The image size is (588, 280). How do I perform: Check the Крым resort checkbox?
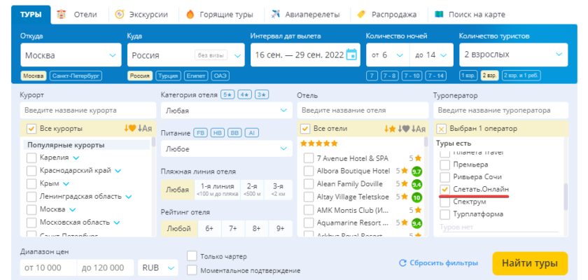pyautogui.click(x=31, y=183)
